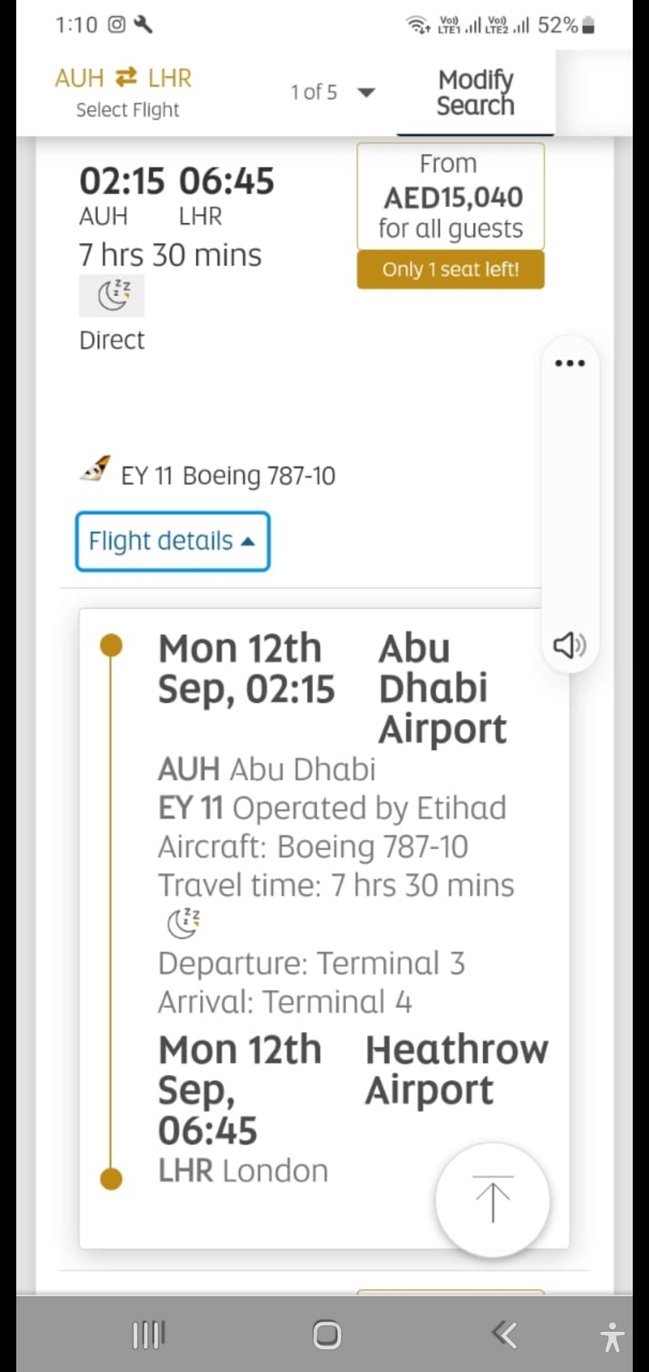
Task: Tap the moon icon below Travel time
Action: [184, 924]
